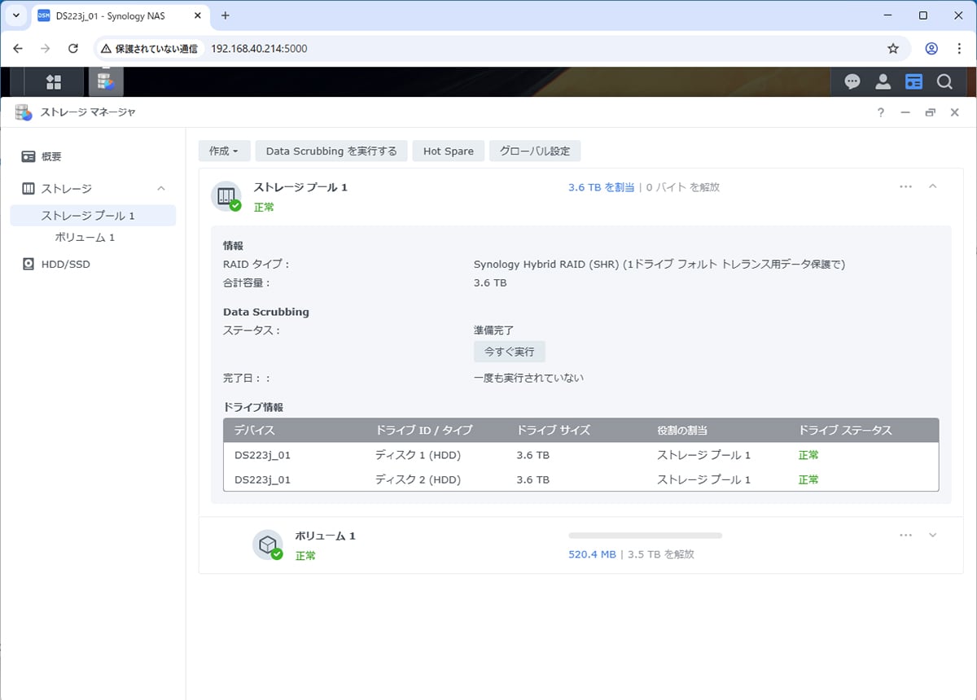
Task: Select HDD/SSD in the left sidebar
Action: pos(65,264)
